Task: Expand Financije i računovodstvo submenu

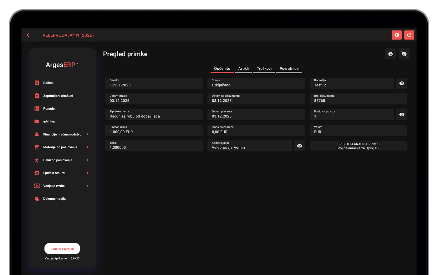Action: point(62,134)
